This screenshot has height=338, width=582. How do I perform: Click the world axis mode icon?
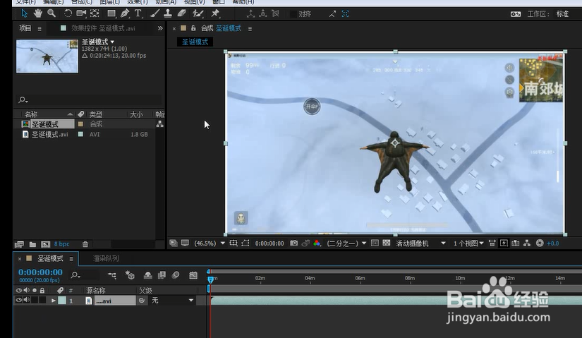pyautogui.click(x=263, y=13)
